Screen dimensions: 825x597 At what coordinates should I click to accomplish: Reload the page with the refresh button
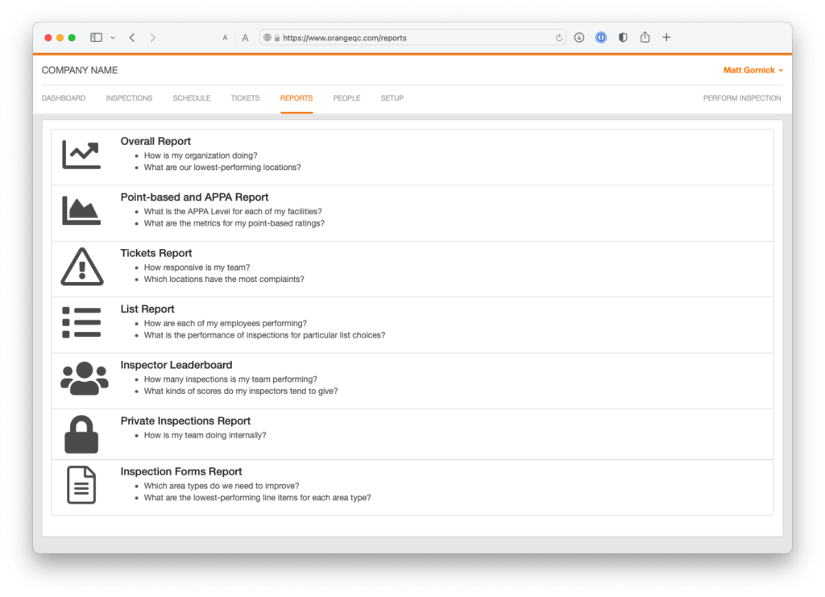tap(559, 38)
